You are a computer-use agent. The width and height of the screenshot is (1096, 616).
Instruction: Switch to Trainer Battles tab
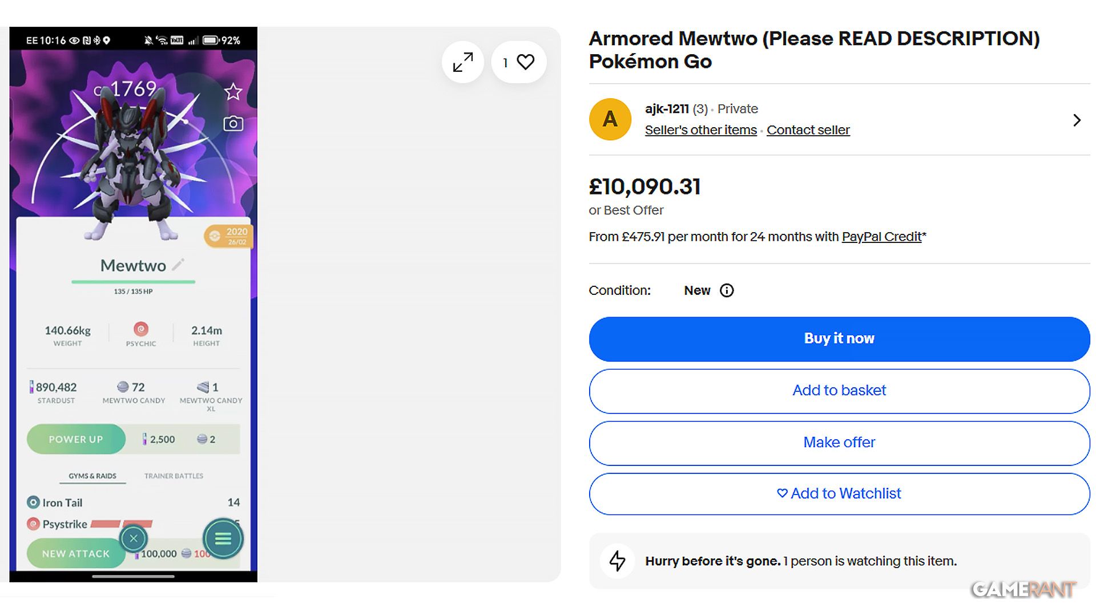(174, 476)
